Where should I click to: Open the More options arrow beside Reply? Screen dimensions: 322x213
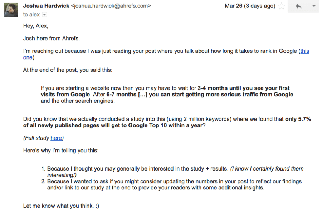pos(314,6)
